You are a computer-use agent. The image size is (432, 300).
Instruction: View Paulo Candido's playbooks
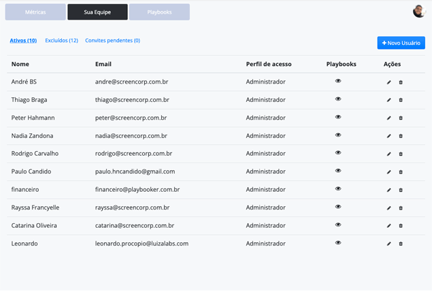coord(338,171)
